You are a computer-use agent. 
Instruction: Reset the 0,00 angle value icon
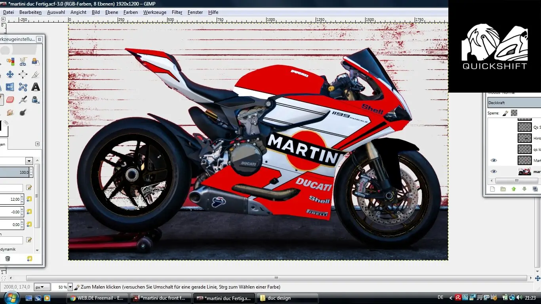pyautogui.click(x=29, y=224)
